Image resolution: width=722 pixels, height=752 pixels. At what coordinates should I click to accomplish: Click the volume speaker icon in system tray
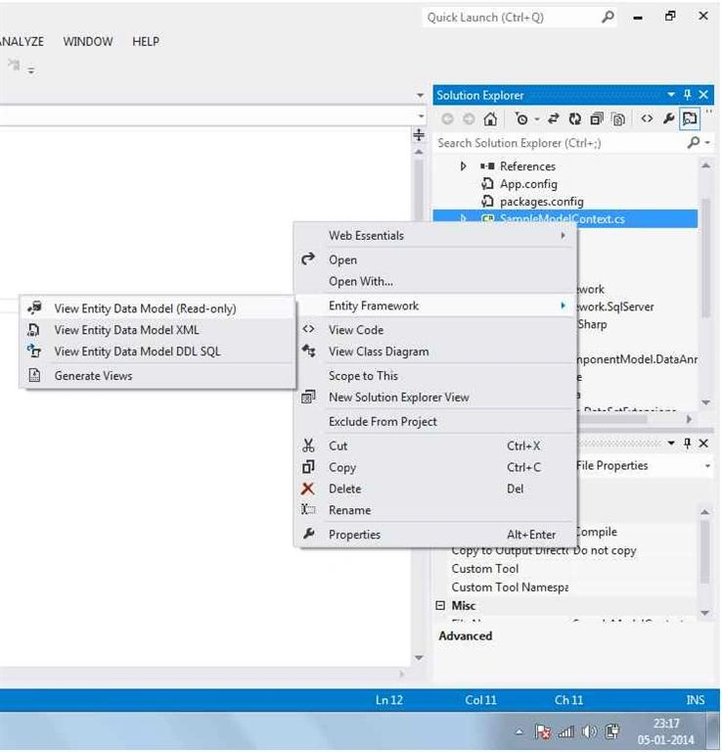589,731
